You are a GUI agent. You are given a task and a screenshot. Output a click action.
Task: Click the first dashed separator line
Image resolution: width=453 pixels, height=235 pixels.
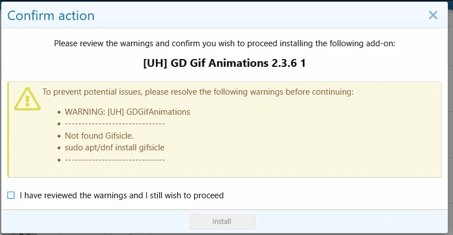point(115,124)
